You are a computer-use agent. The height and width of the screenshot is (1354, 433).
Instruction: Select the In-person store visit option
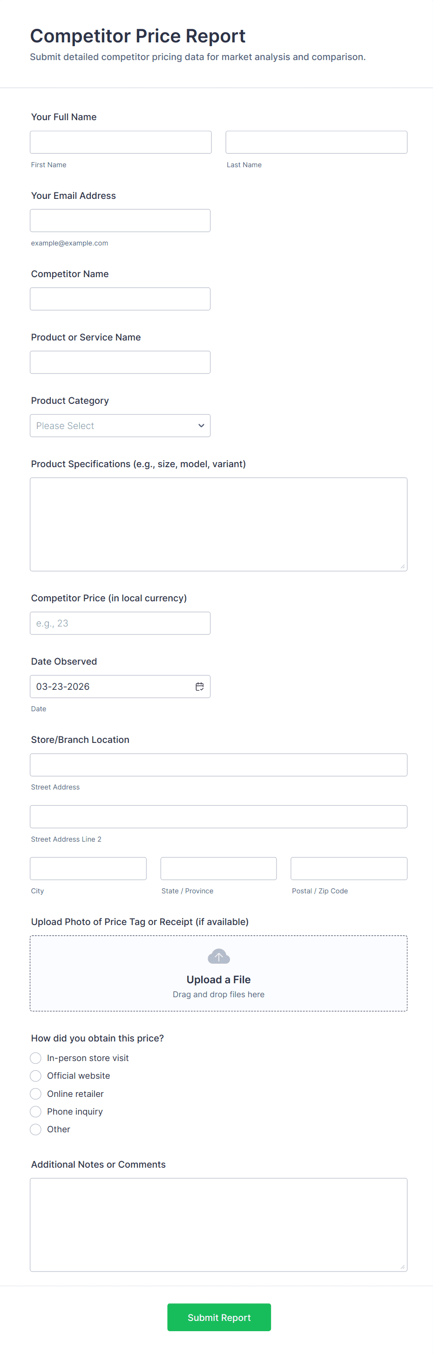coord(36,1058)
